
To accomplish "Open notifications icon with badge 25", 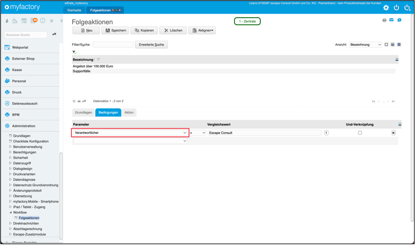I will (34, 21).
